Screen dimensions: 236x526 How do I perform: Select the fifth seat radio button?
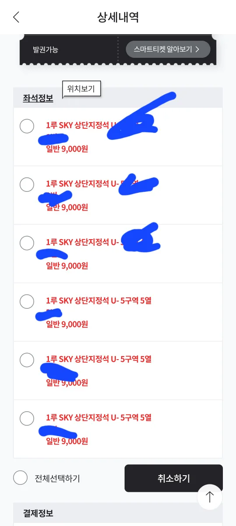point(27,360)
